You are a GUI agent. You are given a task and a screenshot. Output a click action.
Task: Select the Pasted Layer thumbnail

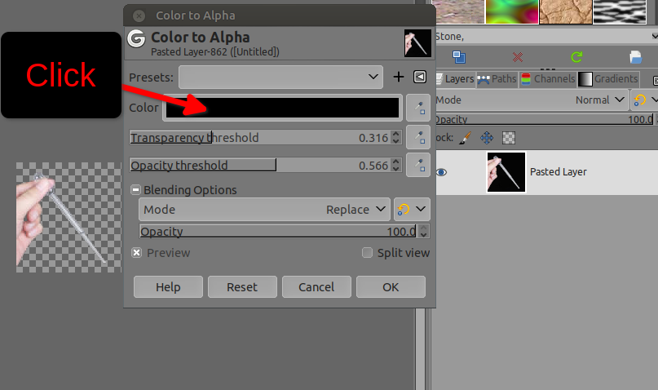[x=506, y=172]
